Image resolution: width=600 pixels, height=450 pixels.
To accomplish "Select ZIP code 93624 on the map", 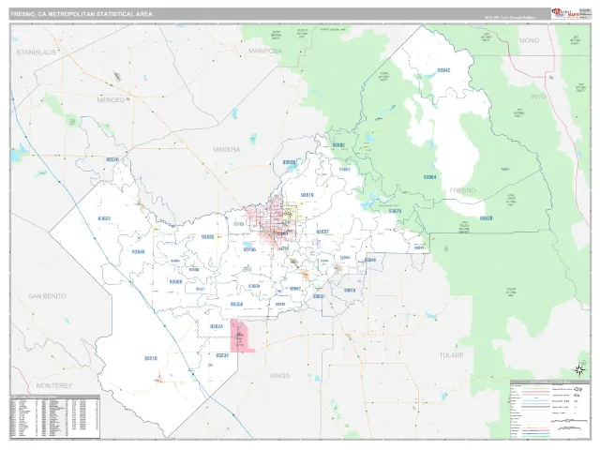I will click(217, 326).
